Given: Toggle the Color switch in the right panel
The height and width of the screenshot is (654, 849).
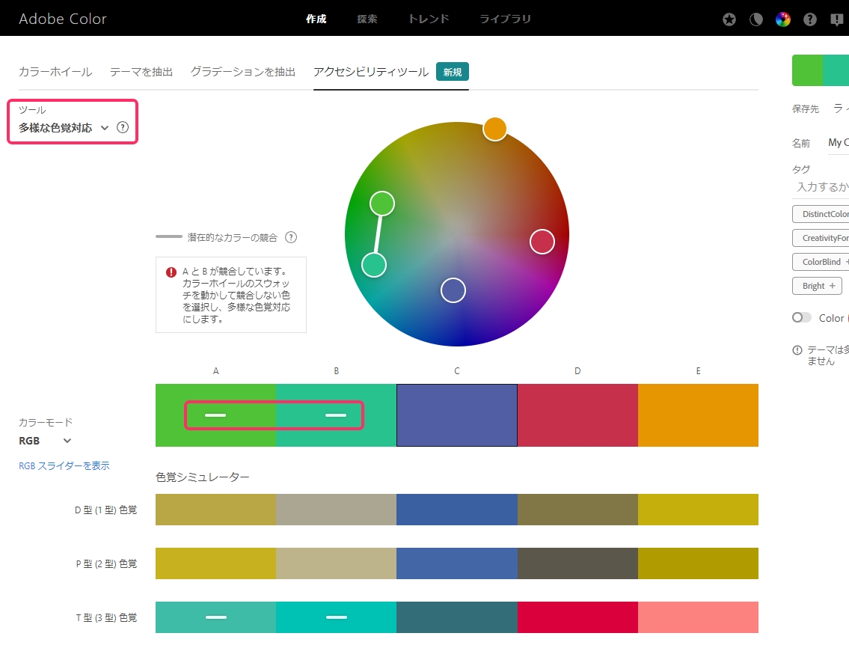Looking at the screenshot, I should coord(801,317).
